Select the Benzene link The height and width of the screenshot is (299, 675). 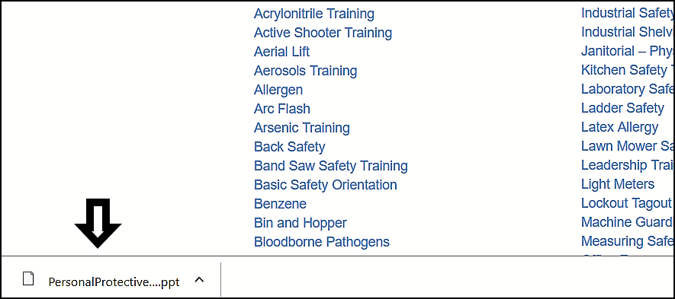(x=280, y=204)
